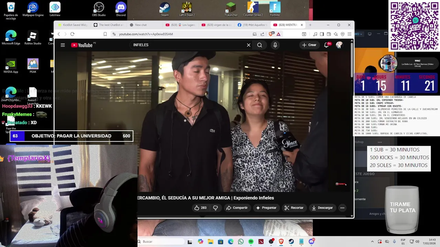Click the Compartir button
Screen dimensions: 440x247
click(x=237, y=208)
